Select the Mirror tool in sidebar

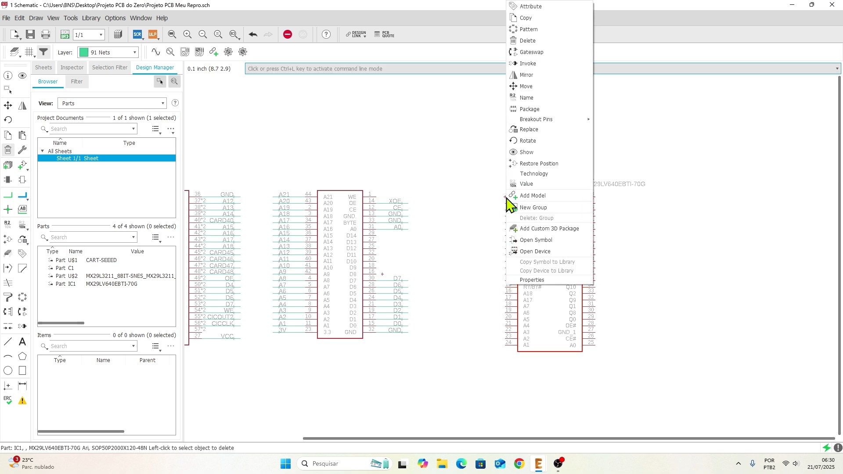(22, 105)
